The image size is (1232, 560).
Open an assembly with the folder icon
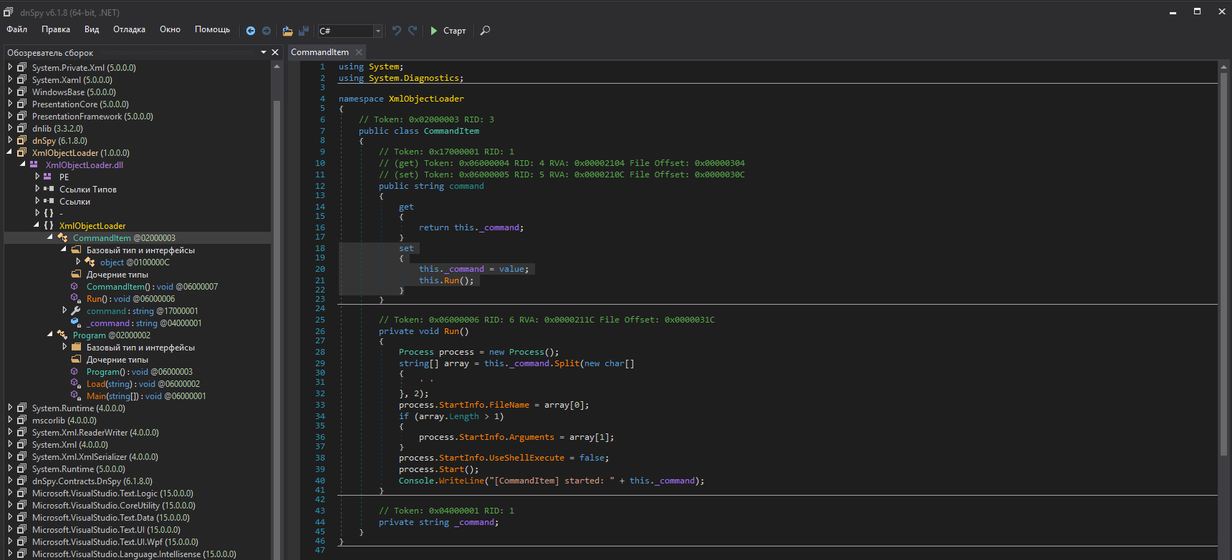click(287, 31)
